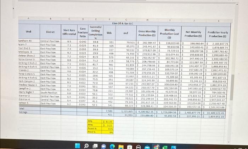Click the Well header cell
This screenshot has height=149, width=248.
click(x=29, y=31)
